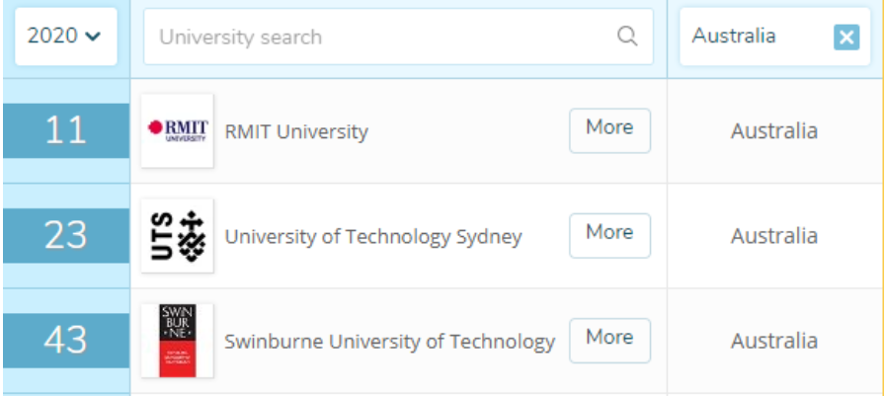Click More for University of Technology Sydney

click(609, 236)
